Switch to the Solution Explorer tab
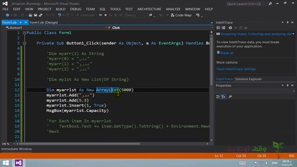This screenshot has height=167, width=297. click(248, 79)
